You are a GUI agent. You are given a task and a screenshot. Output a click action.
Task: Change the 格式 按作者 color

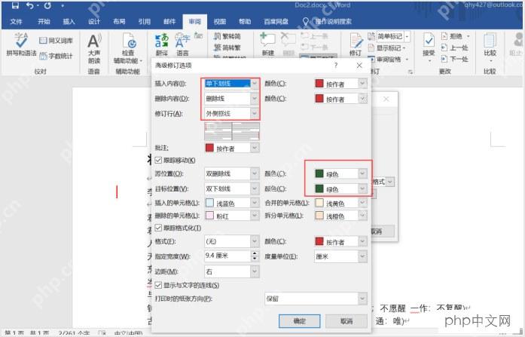(x=340, y=241)
